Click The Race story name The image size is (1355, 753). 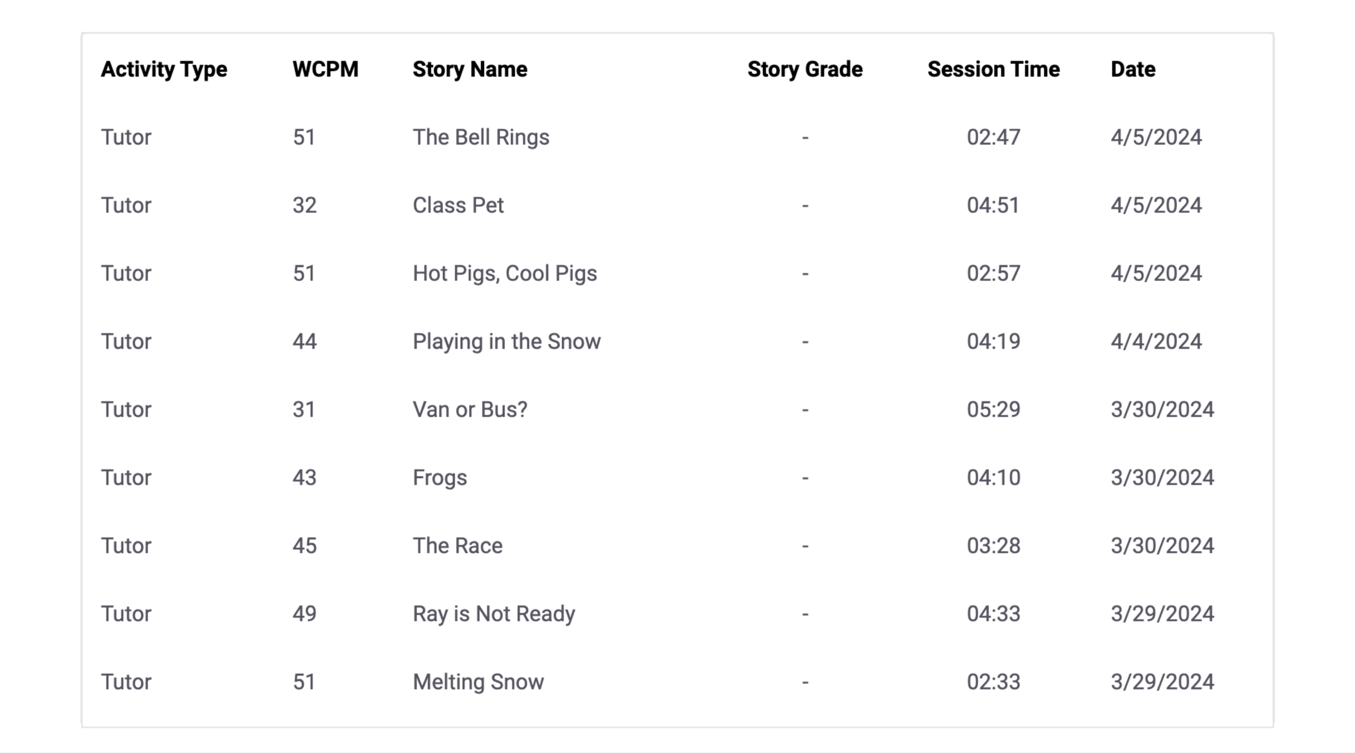[x=457, y=545]
